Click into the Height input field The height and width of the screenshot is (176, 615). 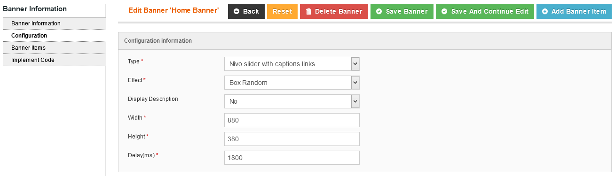292,139
